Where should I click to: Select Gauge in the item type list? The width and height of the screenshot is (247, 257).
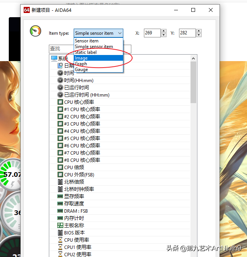click(98, 70)
